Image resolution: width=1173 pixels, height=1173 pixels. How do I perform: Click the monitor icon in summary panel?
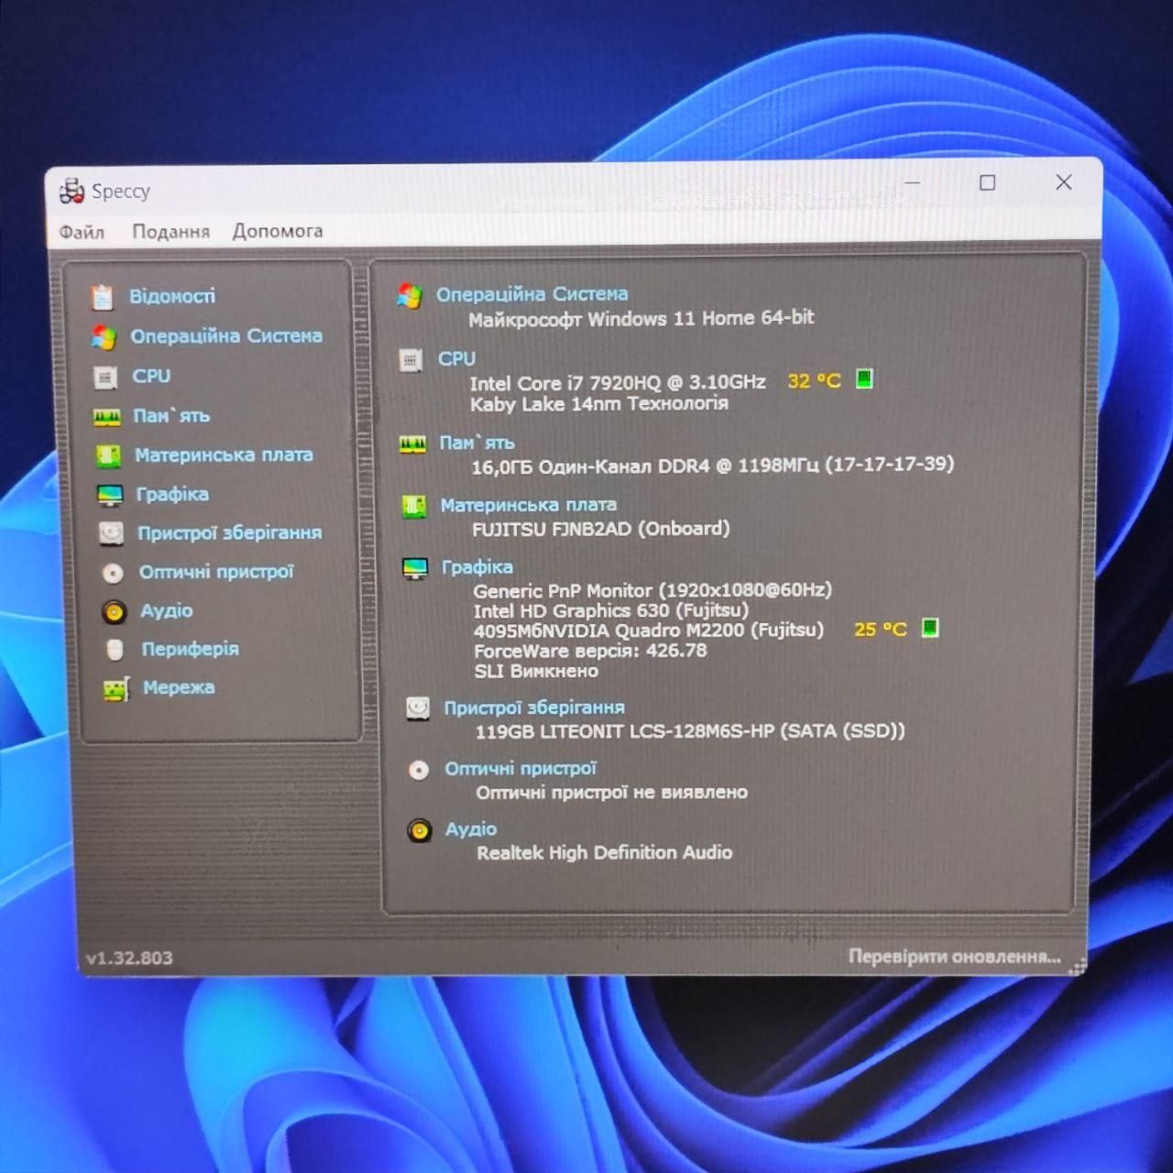tap(415, 568)
